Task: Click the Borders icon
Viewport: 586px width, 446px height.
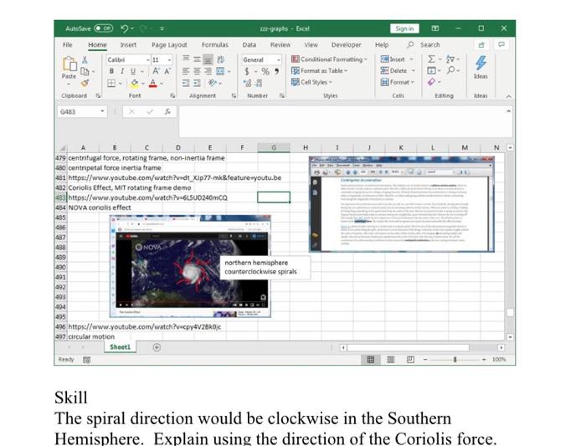Action: [x=111, y=83]
